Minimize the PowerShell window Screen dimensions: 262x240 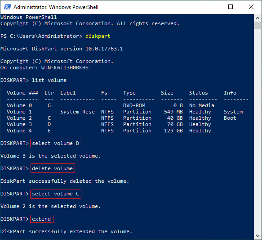(x=210, y=7)
